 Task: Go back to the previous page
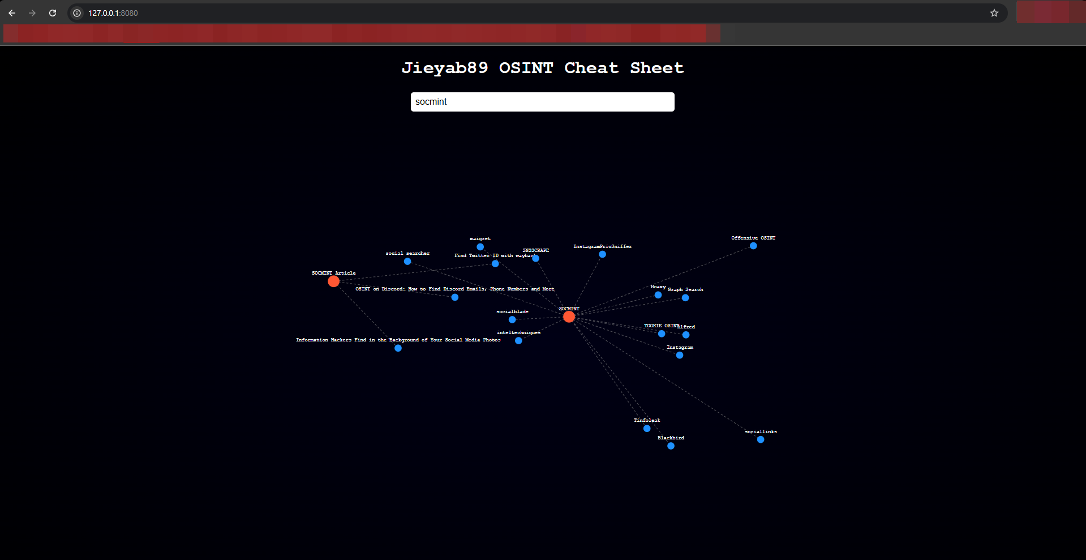[x=12, y=13]
